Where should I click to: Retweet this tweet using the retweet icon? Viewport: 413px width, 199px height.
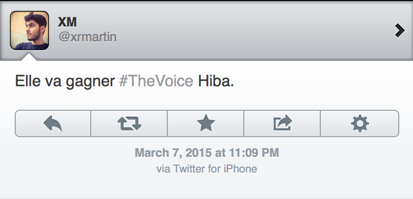[x=129, y=124]
